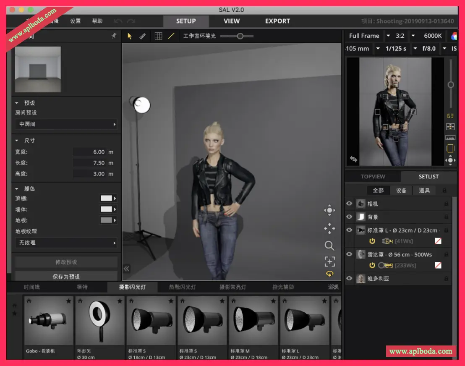Click the focus frame icon in viewport
465x366 pixels.
(329, 262)
